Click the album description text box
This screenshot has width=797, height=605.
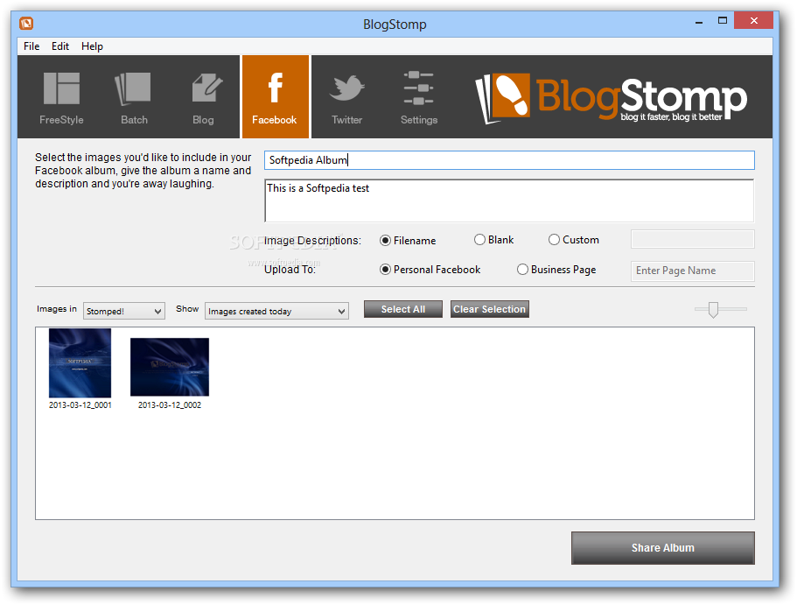coord(509,200)
